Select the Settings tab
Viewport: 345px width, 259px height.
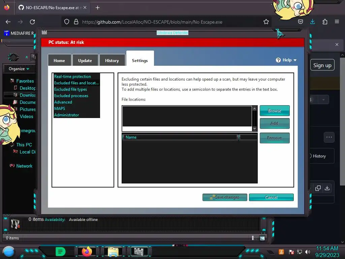(x=140, y=59)
